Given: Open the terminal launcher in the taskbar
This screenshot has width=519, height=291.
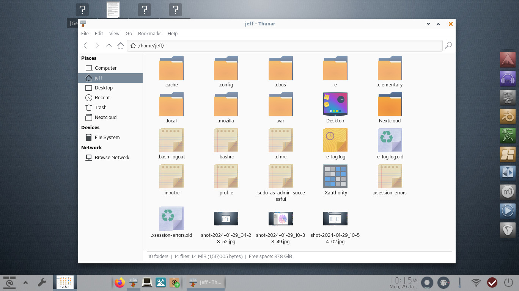Looking at the screenshot, I should click(147, 282).
